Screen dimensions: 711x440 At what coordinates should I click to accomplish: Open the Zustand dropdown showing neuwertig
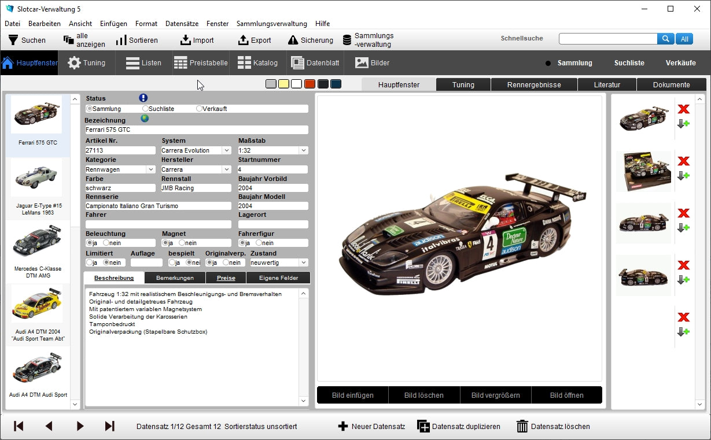click(x=304, y=262)
